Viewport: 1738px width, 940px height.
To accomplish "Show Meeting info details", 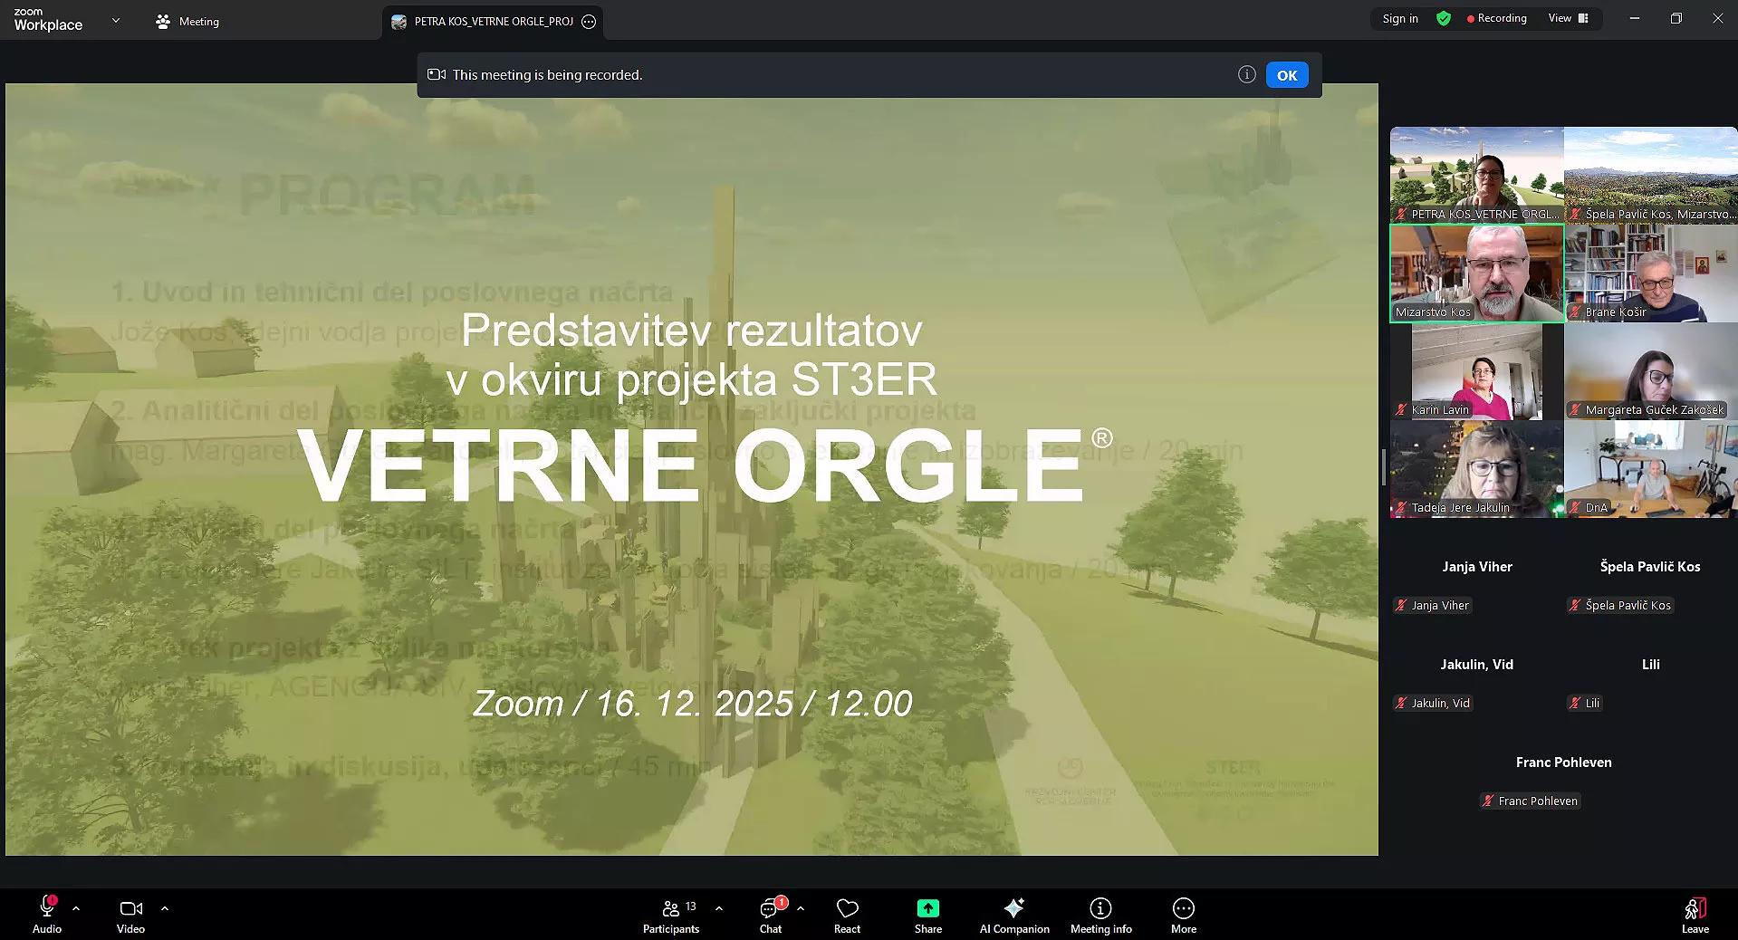I will pyautogui.click(x=1100, y=914).
